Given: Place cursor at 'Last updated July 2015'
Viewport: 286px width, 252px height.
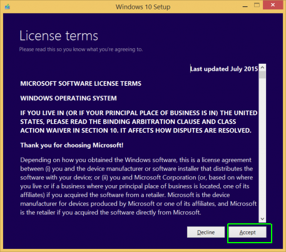Looking at the screenshot, I should [x=224, y=69].
